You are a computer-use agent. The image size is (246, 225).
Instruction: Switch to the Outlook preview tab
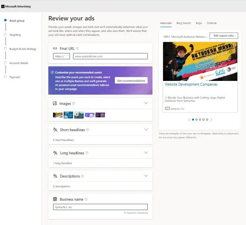[x=211, y=23]
